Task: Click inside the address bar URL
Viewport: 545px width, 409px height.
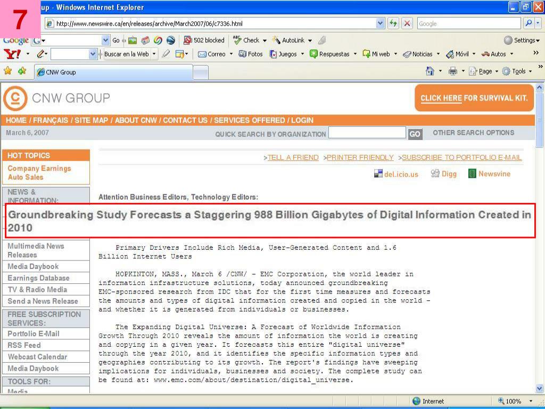Action: coord(150,23)
